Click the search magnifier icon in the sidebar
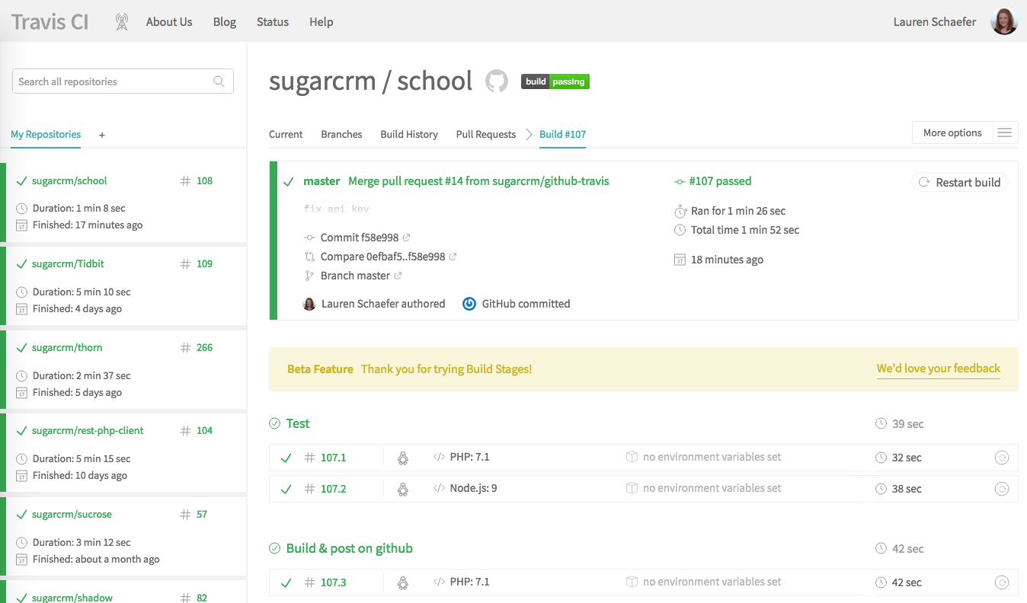This screenshot has width=1027, height=603. tap(219, 81)
